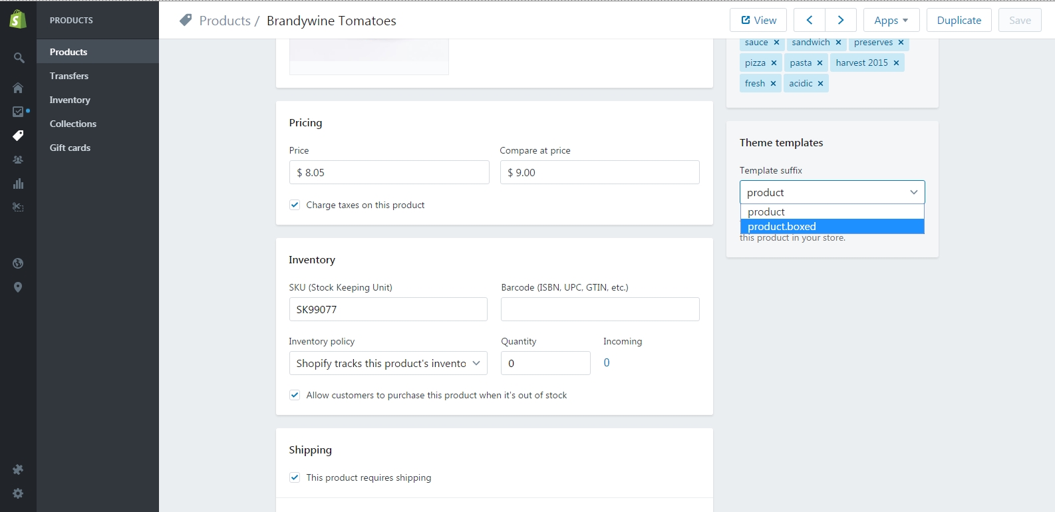Viewport: 1055px width, 512px height.
Task: Open Apps via the puzzle piece icon
Action: [18, 469]
